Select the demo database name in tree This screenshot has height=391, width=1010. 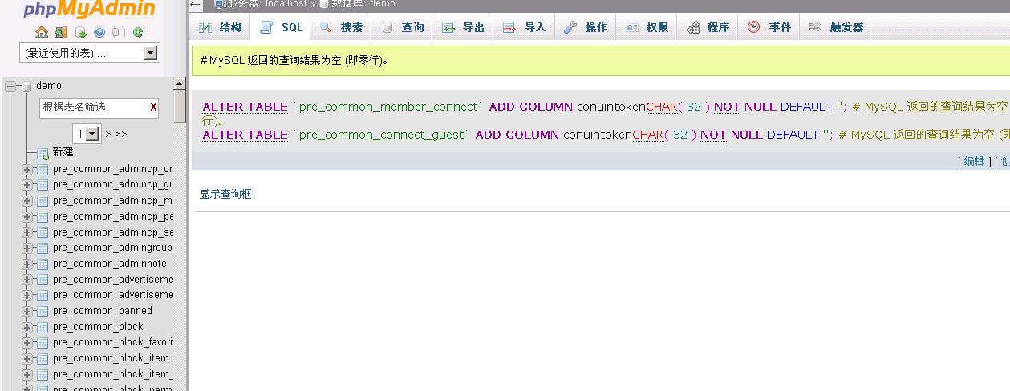pos(49,86)
